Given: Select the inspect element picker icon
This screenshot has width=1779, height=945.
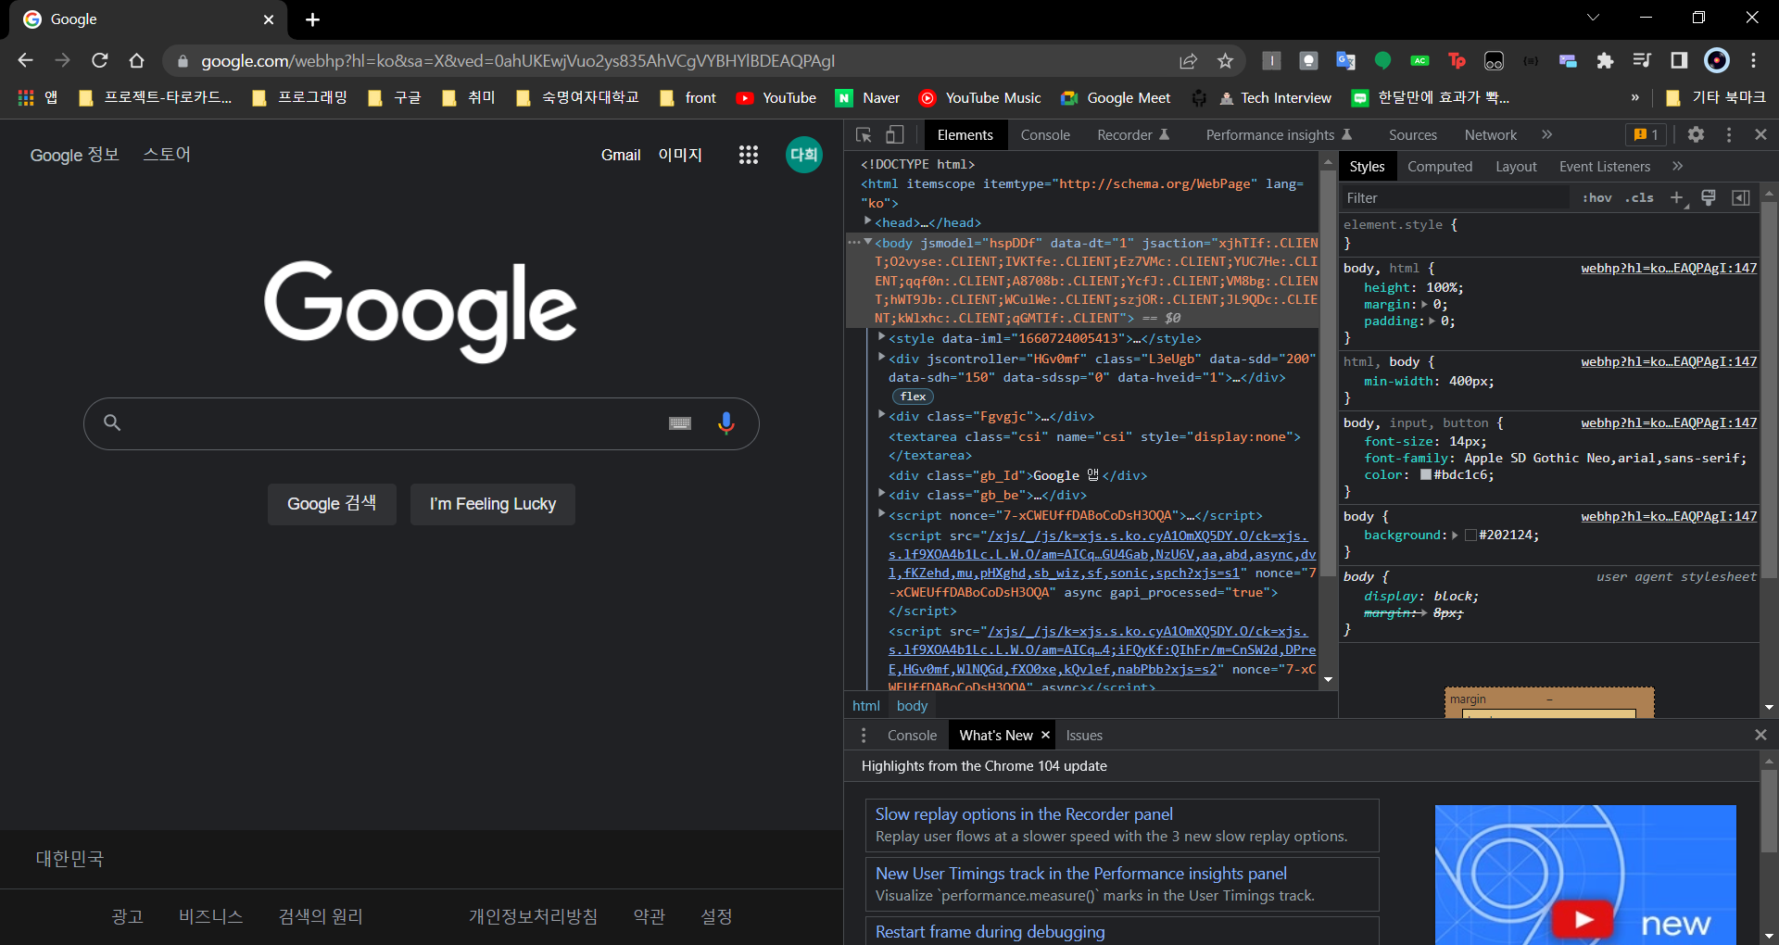Looking at the screenshot, I should [x=864, y=135].
